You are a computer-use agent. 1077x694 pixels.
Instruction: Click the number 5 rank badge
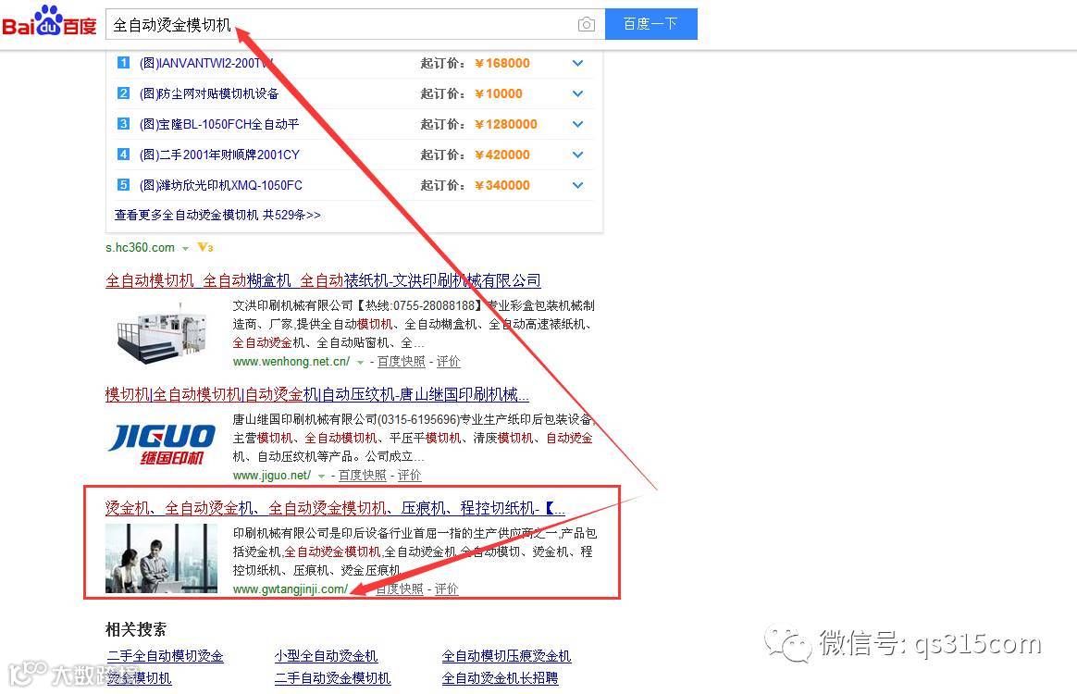point(124,185)
